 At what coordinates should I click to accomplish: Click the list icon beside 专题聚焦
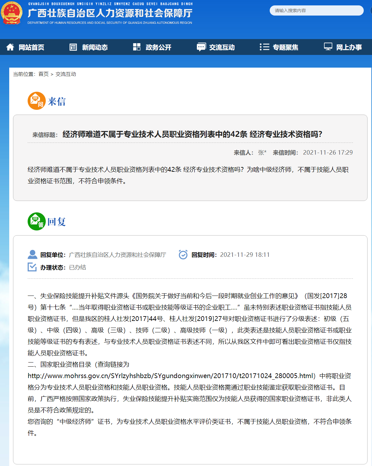264,47
